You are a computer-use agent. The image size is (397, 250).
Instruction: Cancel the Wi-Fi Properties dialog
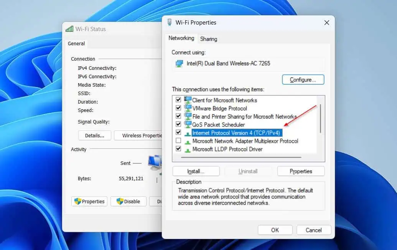[314, 230]
